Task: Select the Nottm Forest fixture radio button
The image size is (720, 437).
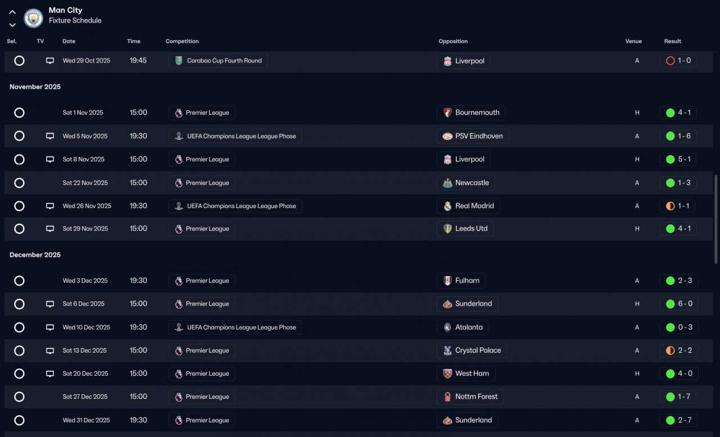Action: tap(19, 397)
